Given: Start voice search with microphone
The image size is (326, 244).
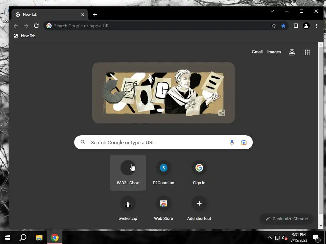Looking at the screenshot, I should point(232,142).
